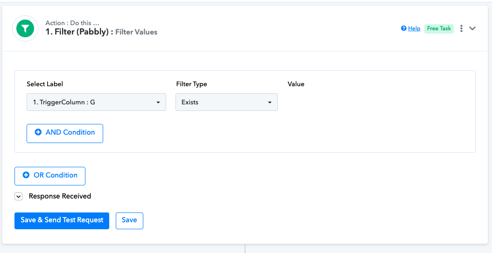Collapse the Filter step with the header chevron
The width and height of the screenshot is (492, 253).
click(x=472, y=28)
